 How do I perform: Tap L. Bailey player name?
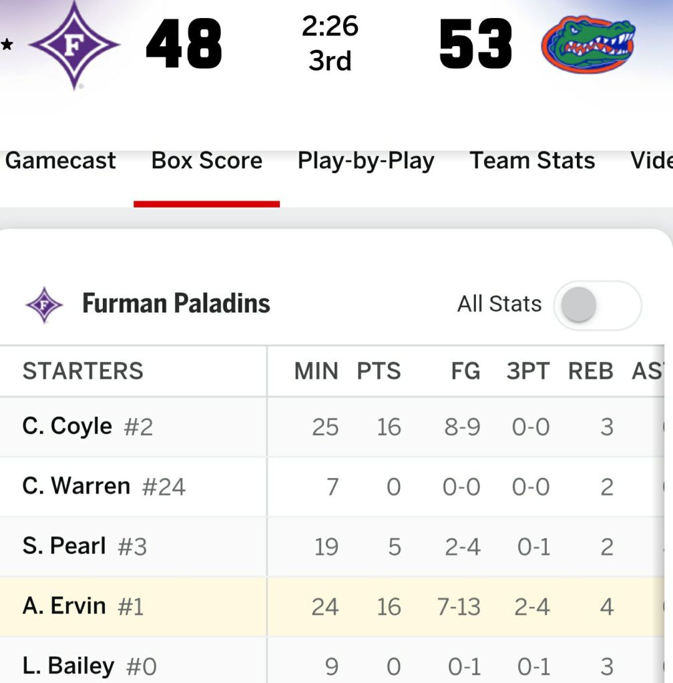click(x=67, y=666)
